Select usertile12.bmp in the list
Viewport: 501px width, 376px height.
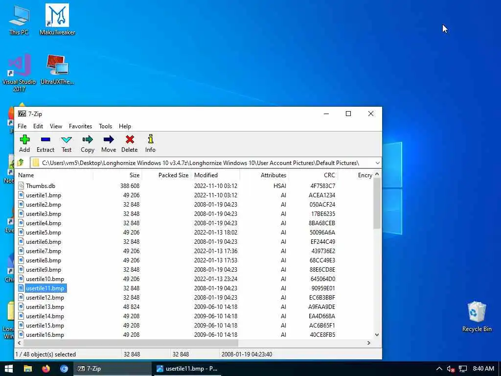coord(45,297)
